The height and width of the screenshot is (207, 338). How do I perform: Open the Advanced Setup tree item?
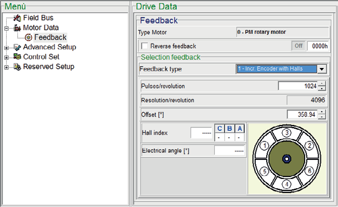[x=49, y=47]
